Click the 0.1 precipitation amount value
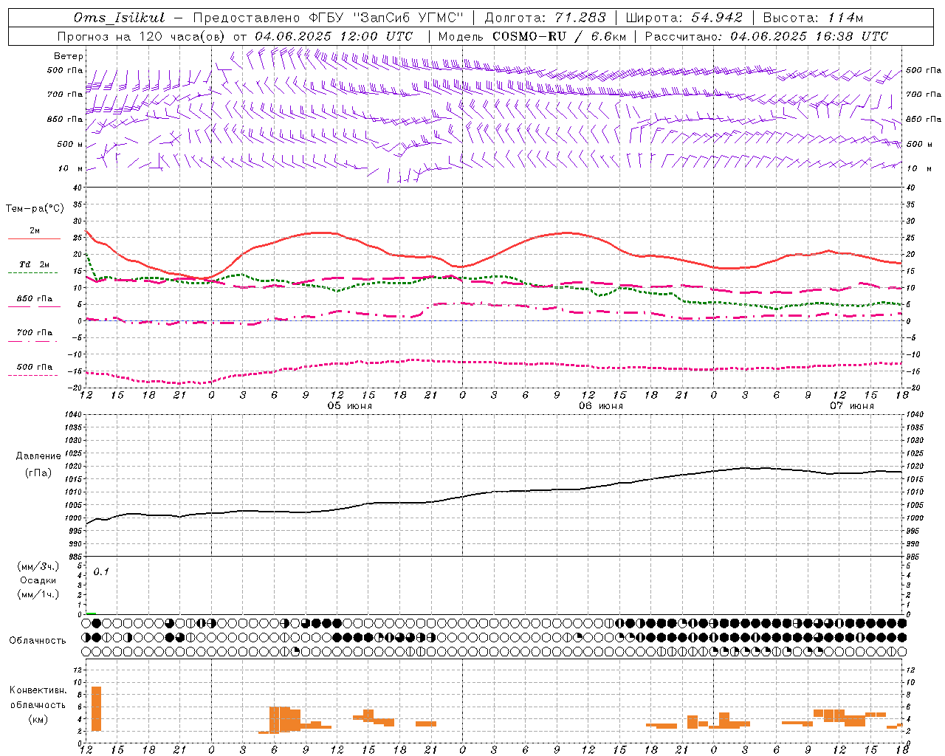The image size is (945, 756). 101,571
